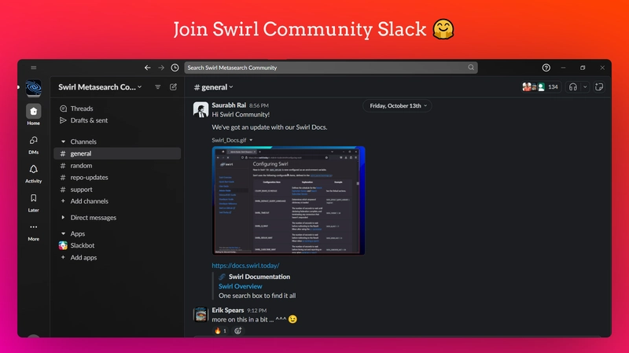This screenshot has width=629, height=353.
Task: Click the Search Swirl Metasearch Community field
Action: [x=331, y=68]
